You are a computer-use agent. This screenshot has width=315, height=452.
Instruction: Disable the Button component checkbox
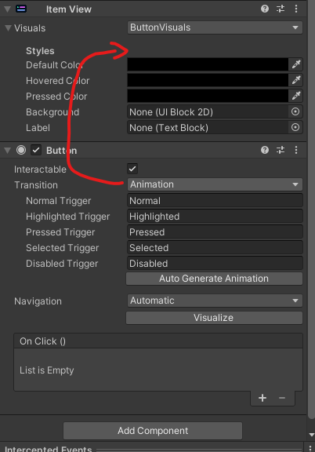pyautogui.click(x=36, y=150)
